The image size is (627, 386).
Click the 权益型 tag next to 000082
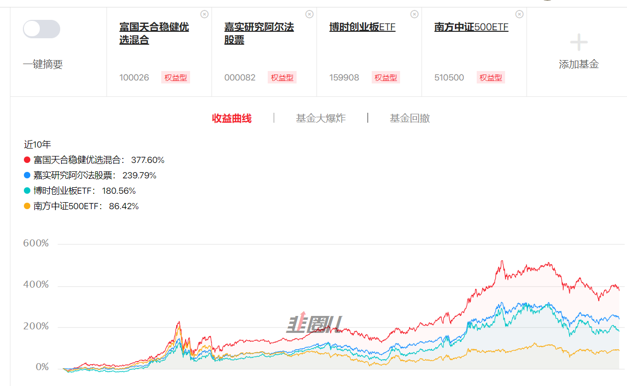click(282, 77)
